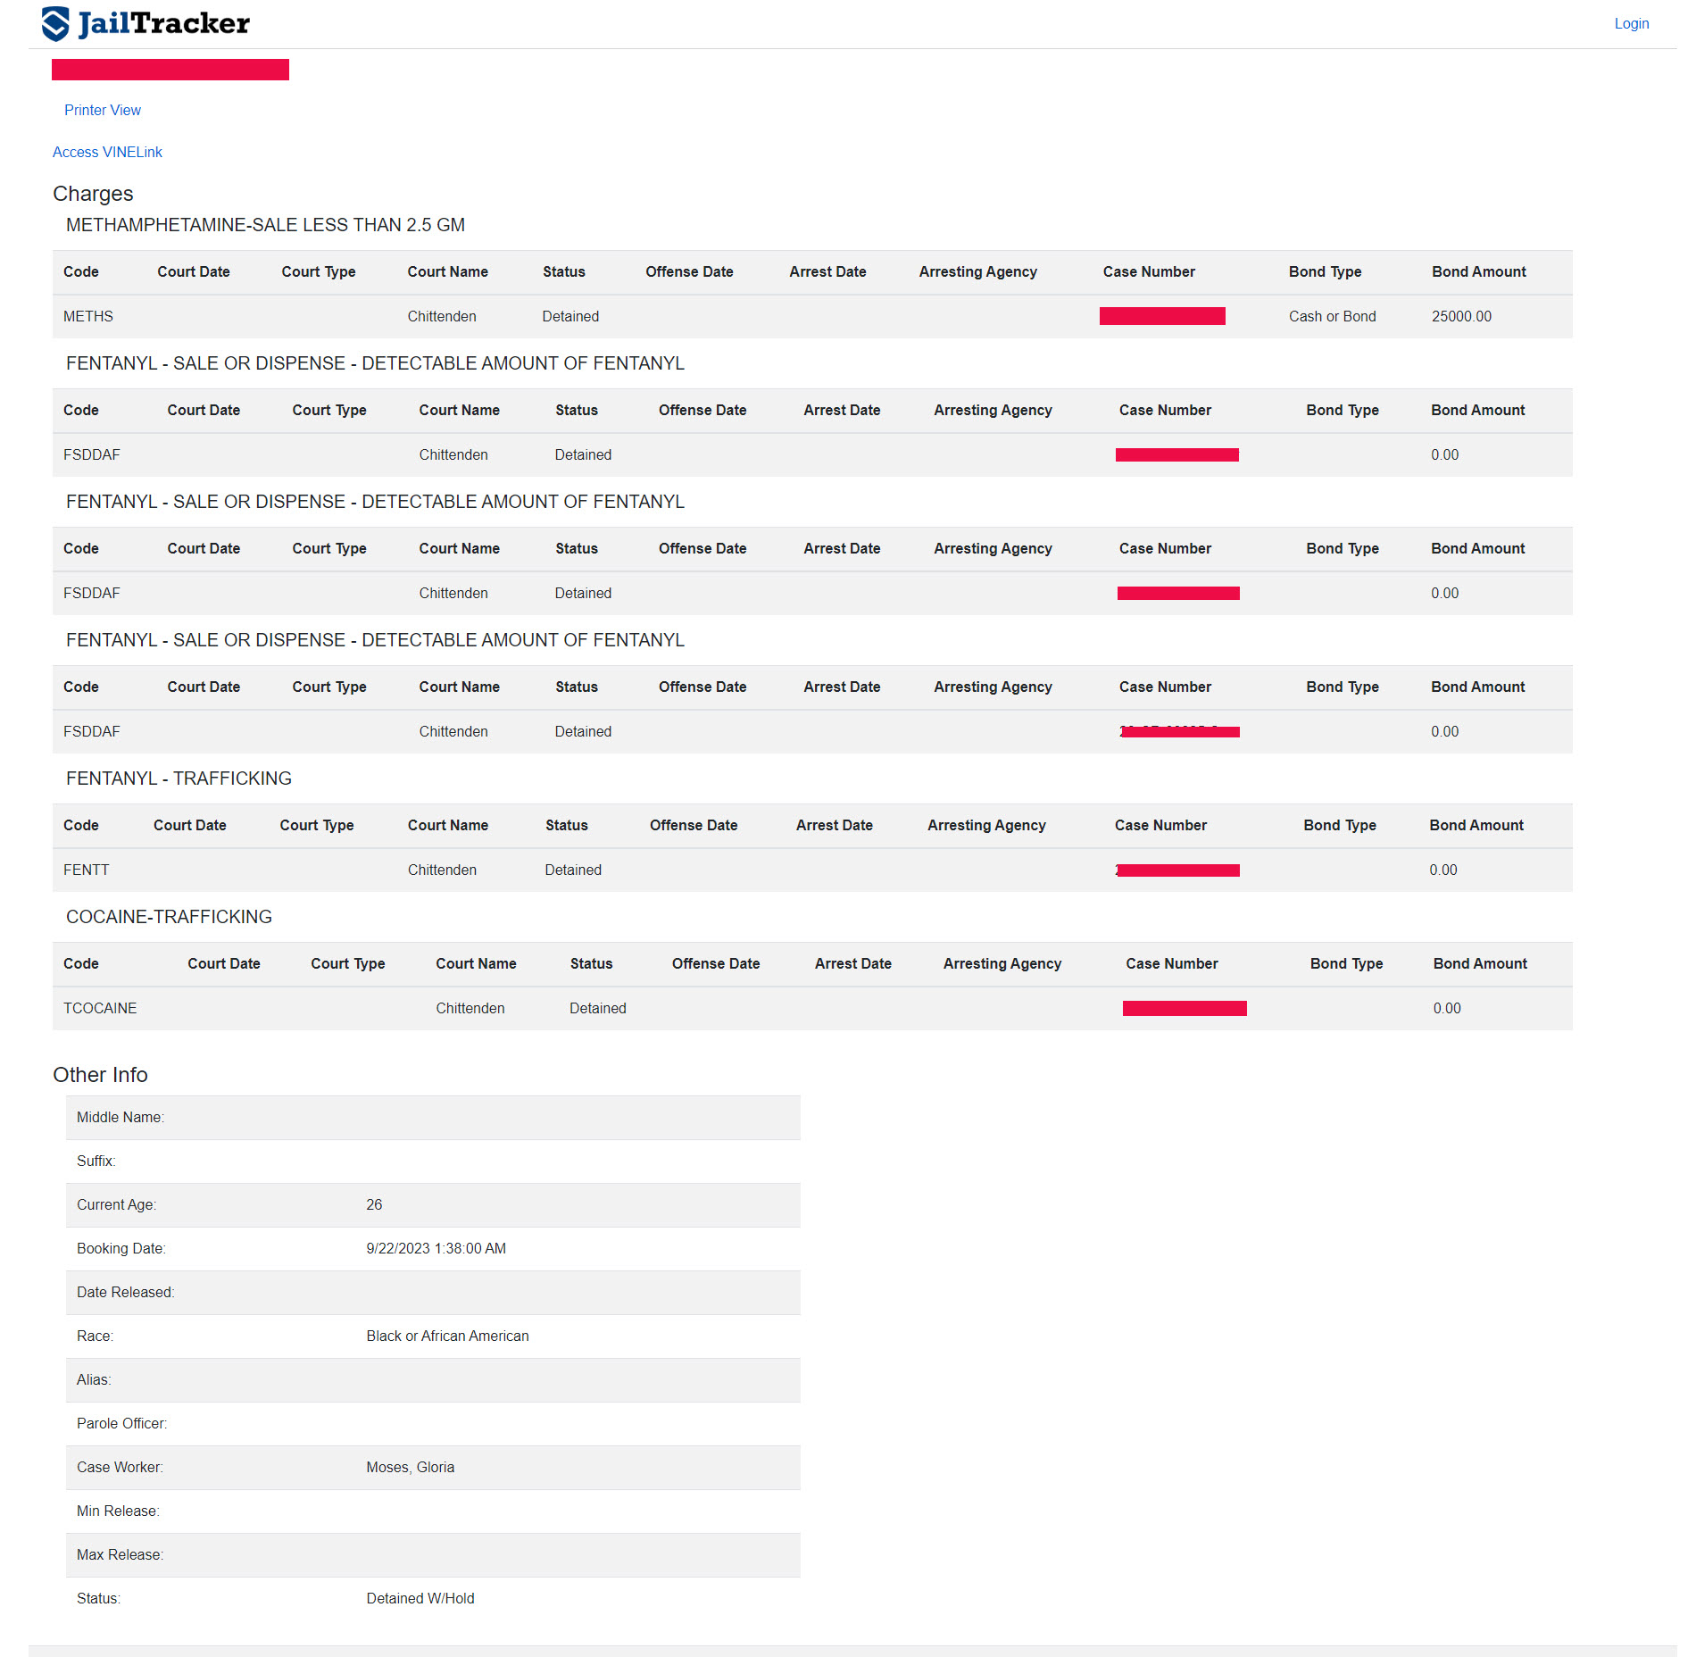Click the Current Age value 26
The height and width of the screenshot is (1657, 1696).
tap(374, 1204)
